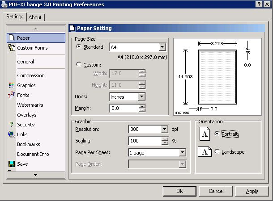Click the 'A4 (210.0 x 297.0 mm)' text
This screenshot has height=201, width=273.
142,57
